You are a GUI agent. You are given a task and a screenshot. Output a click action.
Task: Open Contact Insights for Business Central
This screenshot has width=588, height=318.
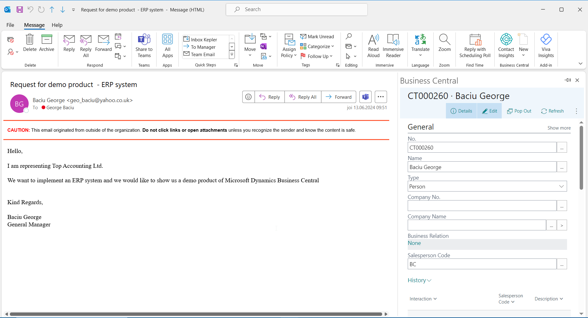click(506, 46)
